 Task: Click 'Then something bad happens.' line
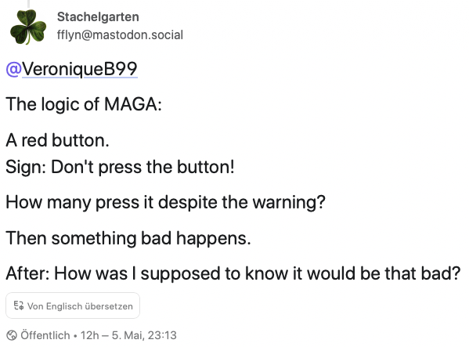(128, 238)
